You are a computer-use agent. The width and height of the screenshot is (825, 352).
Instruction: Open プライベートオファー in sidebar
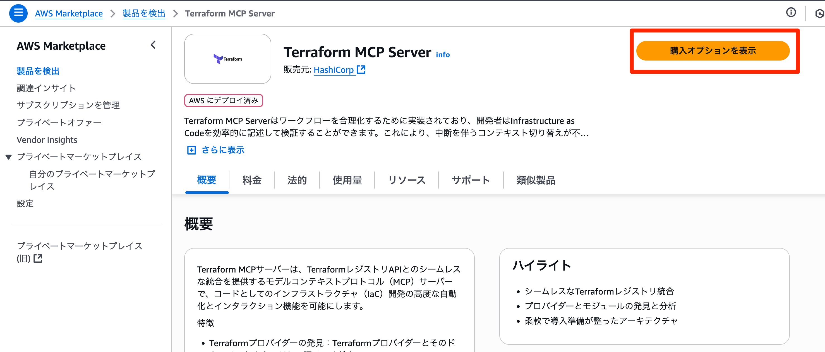tap(59, 122)
